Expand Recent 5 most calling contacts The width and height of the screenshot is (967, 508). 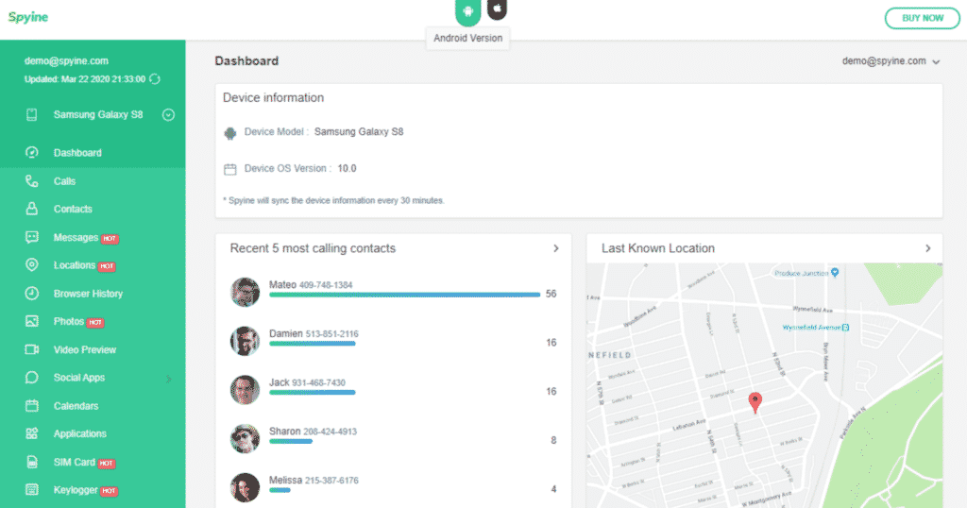pos(555,248)
